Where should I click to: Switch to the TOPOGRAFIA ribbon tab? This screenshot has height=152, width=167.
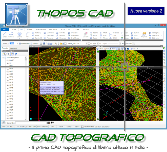pos(41,29)
